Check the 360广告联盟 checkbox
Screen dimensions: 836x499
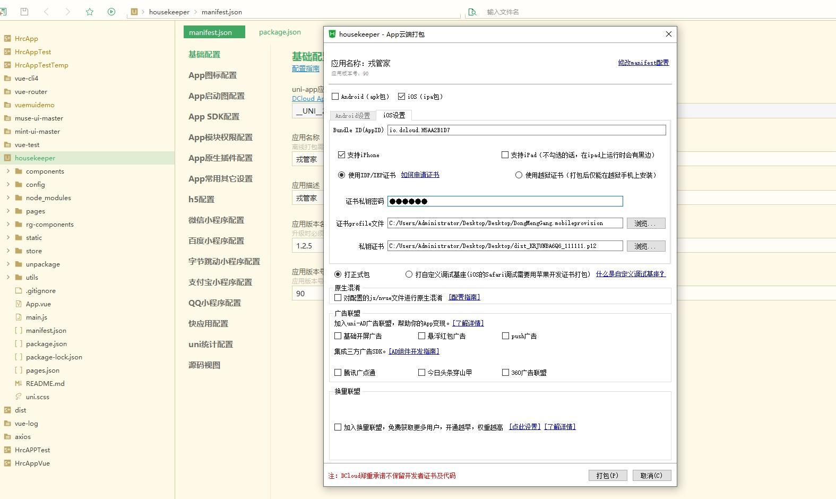[505, 372]
